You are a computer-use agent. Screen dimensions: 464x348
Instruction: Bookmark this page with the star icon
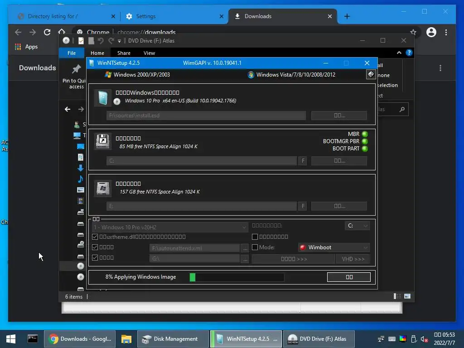pos(413,32)
